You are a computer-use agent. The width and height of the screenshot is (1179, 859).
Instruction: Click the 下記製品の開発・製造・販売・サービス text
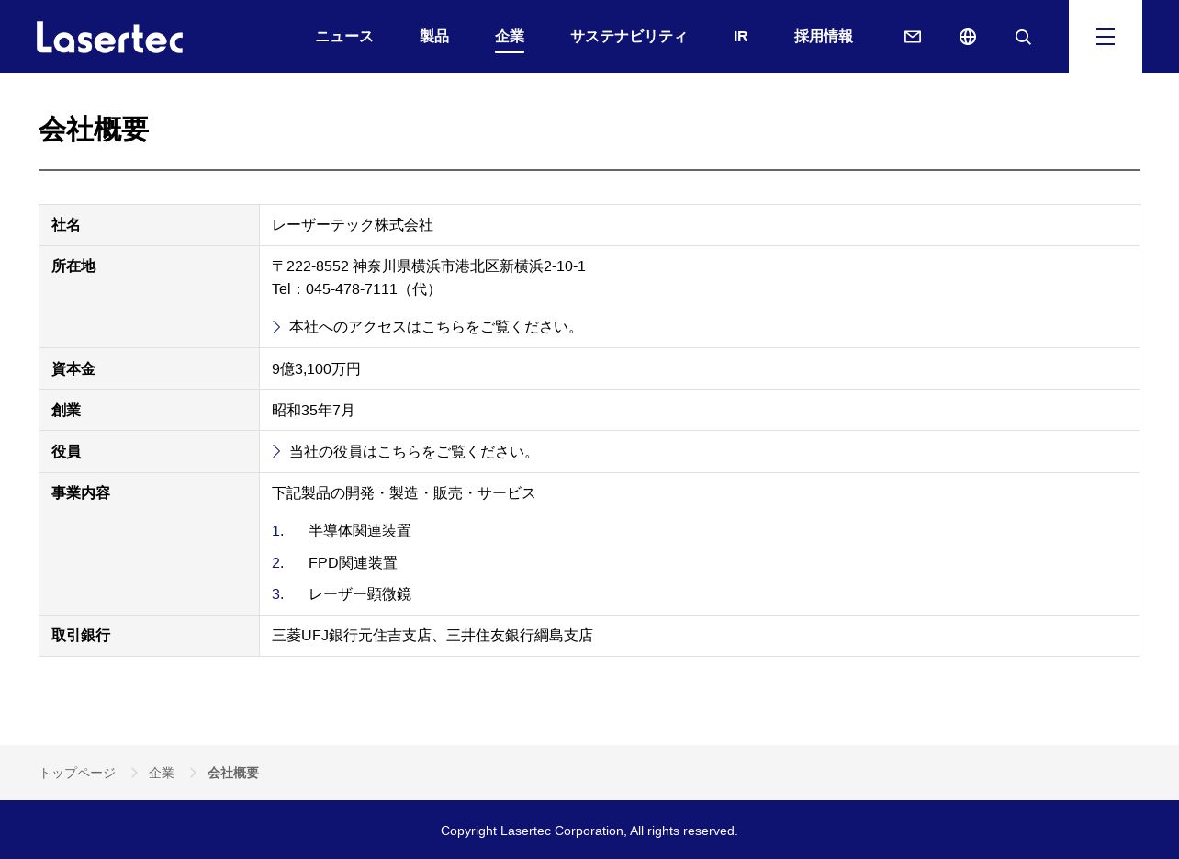(404, 493)
